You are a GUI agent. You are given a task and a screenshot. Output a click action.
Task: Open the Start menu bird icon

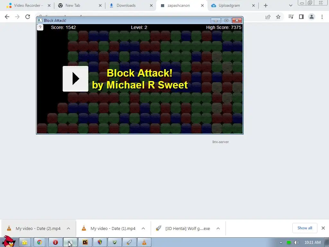[x=8, y=242]
